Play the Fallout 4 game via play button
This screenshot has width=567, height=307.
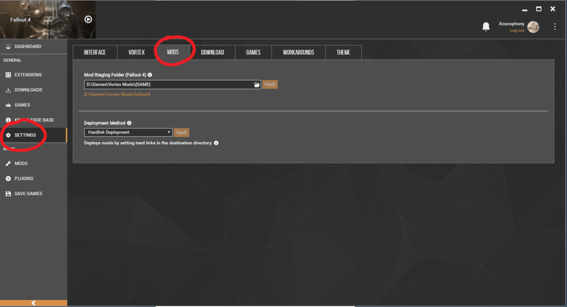tap(87, 19)
